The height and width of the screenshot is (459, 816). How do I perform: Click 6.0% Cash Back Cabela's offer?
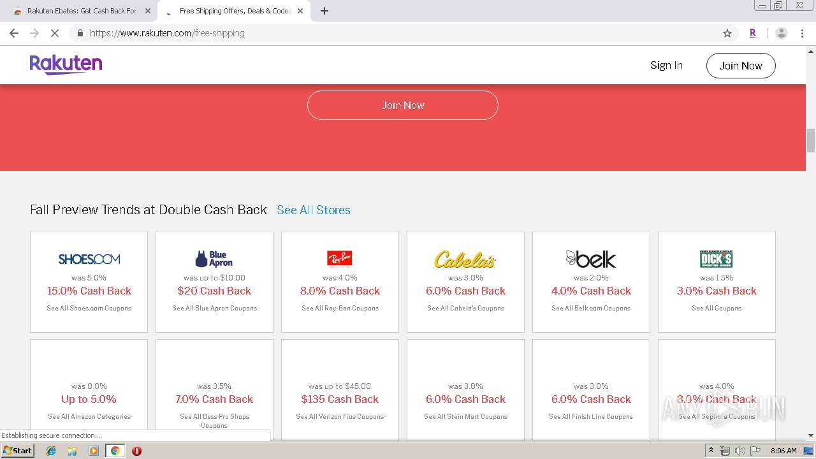465,291
